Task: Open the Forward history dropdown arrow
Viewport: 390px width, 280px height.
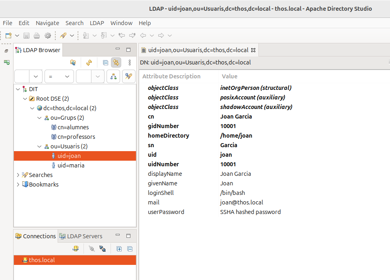Action: pos(170,35)
